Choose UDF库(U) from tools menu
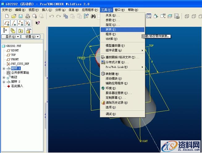Viewport: 202px width, 153px height. 122,39
